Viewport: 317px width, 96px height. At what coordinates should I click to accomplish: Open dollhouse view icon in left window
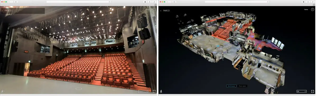[x=3, y=91]
